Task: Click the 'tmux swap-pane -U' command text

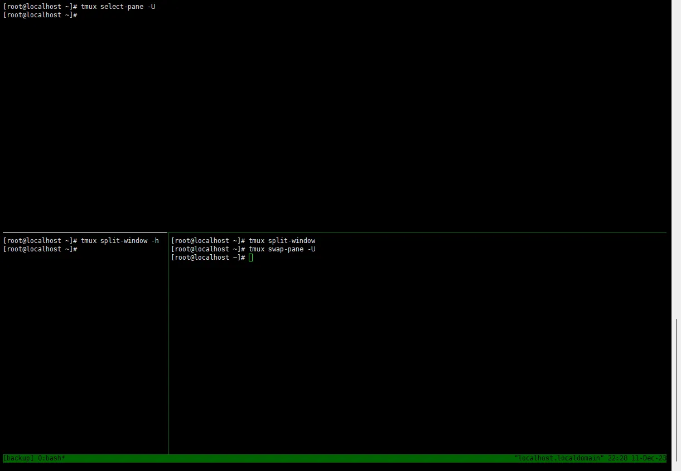Action: [282, 249]
